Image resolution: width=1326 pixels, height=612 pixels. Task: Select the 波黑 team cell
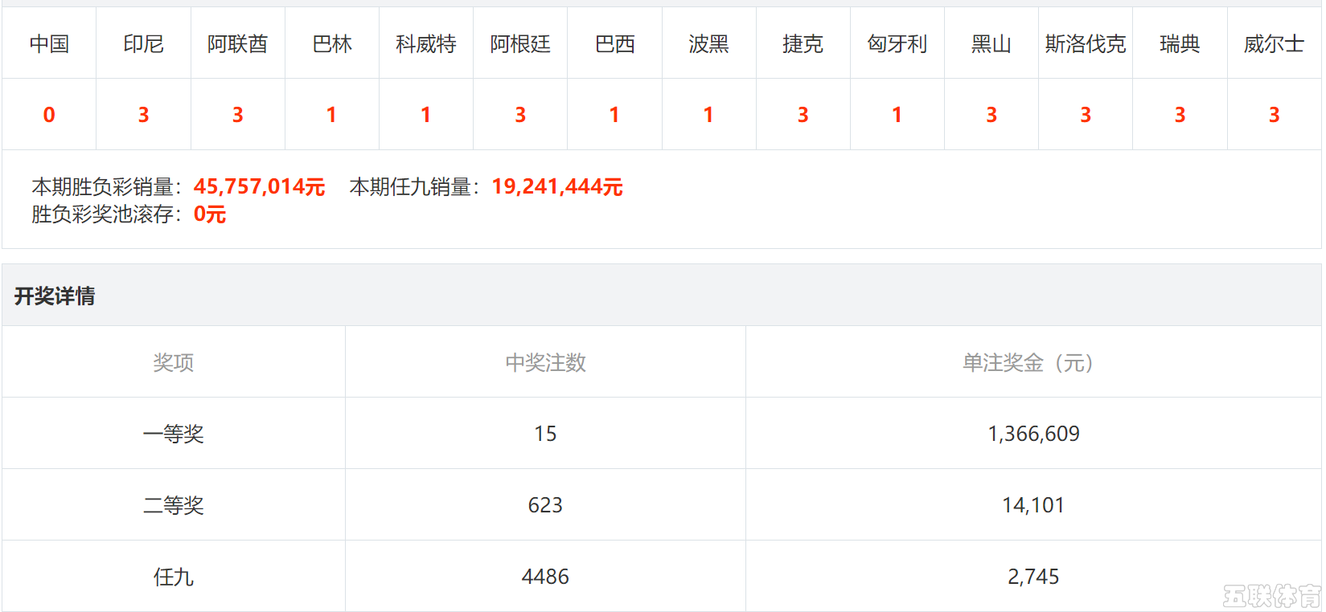(x=708, y=43)
